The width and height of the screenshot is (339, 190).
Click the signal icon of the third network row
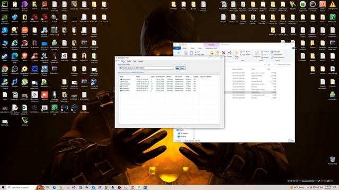121,84
